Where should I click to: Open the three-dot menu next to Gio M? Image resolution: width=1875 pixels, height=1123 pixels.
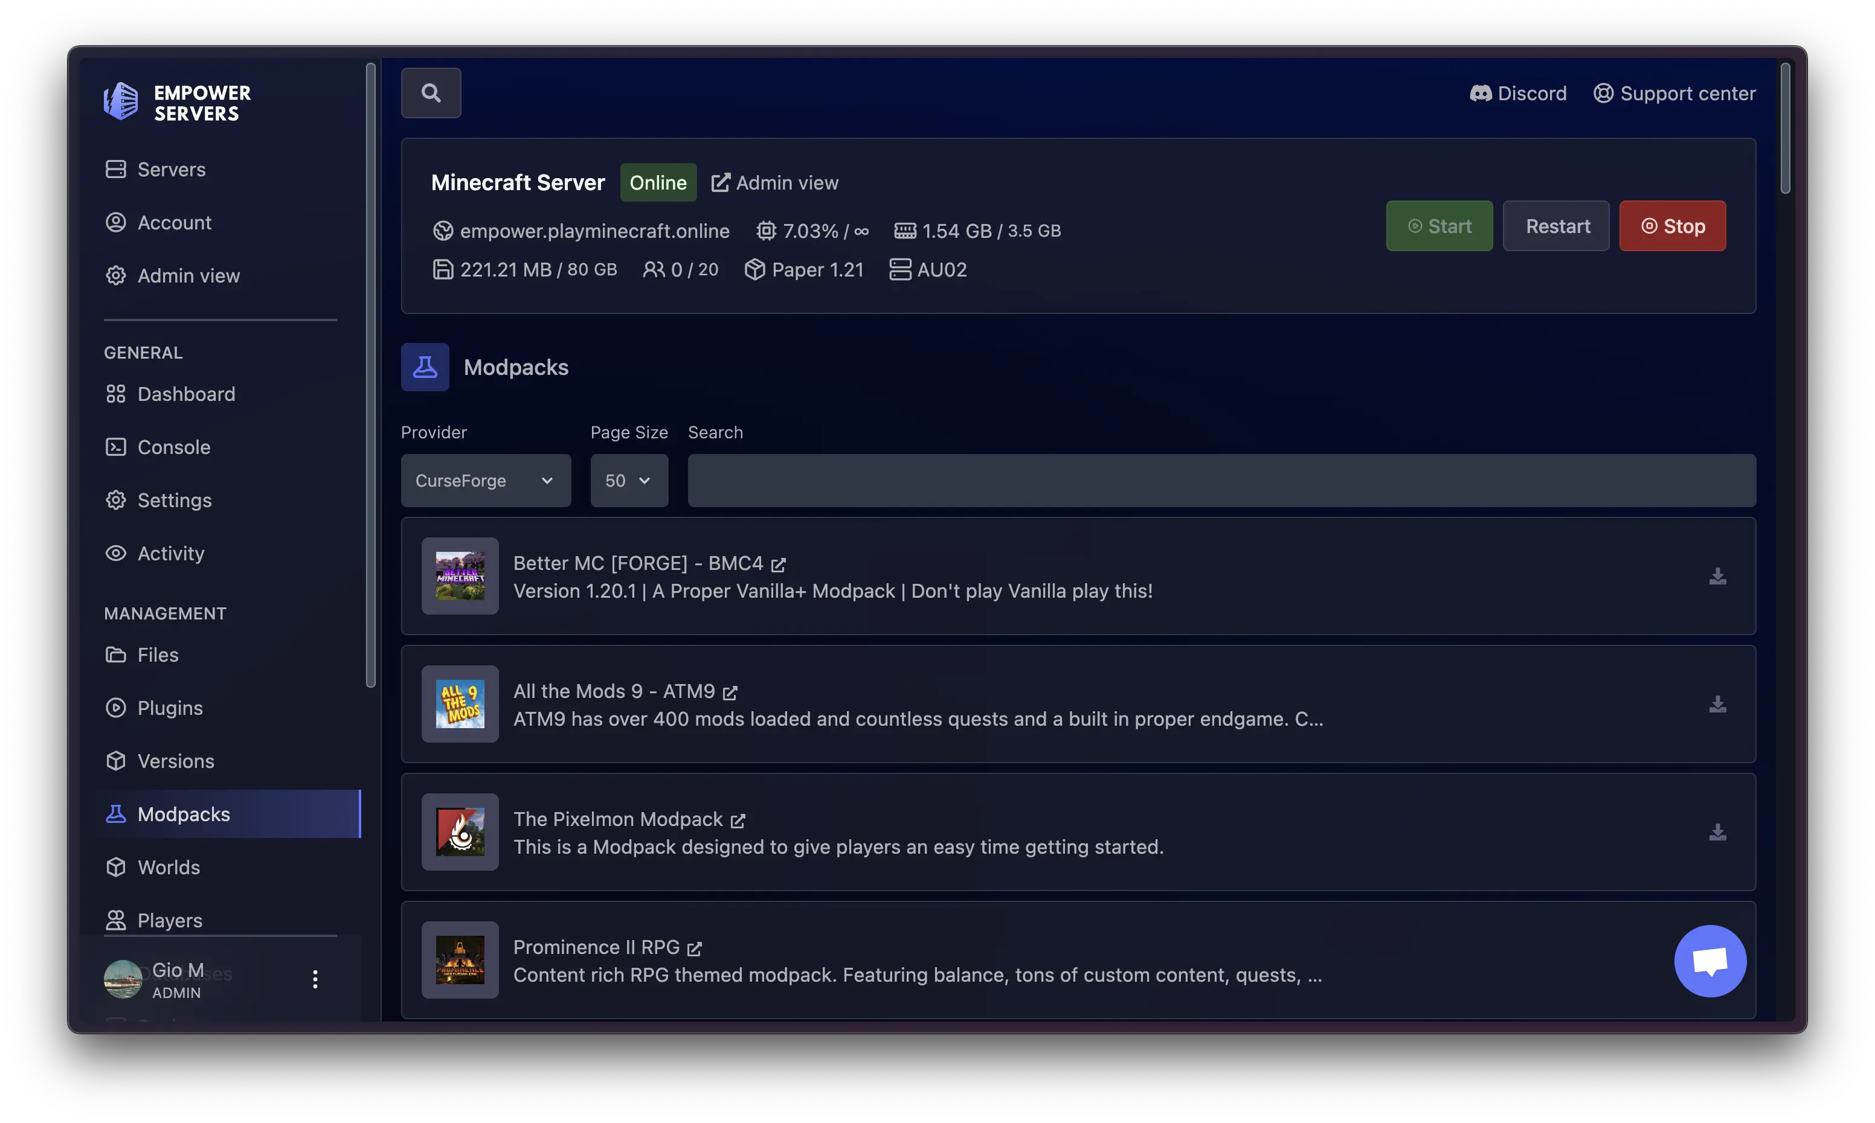(315, 979)
